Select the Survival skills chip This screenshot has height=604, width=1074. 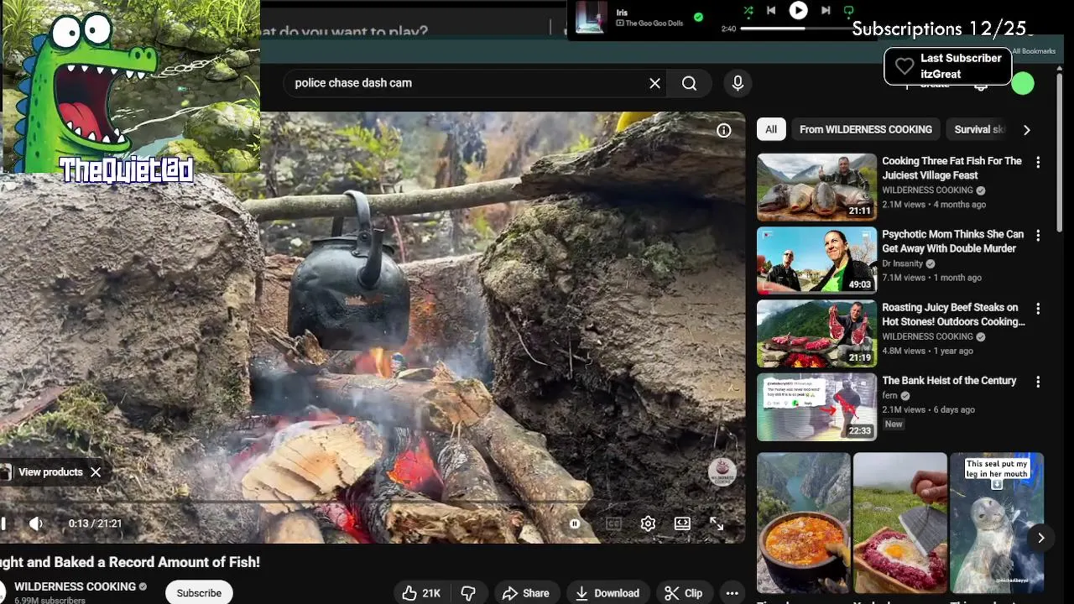pyautogui.click(x=978, y=129)
